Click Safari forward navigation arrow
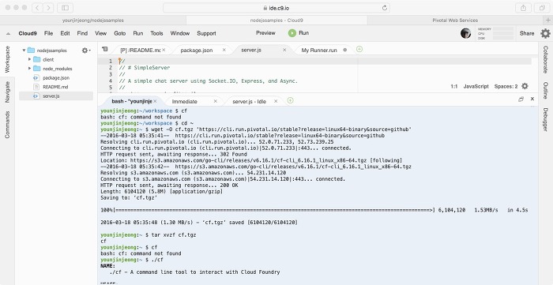 (x=48, y=8)
